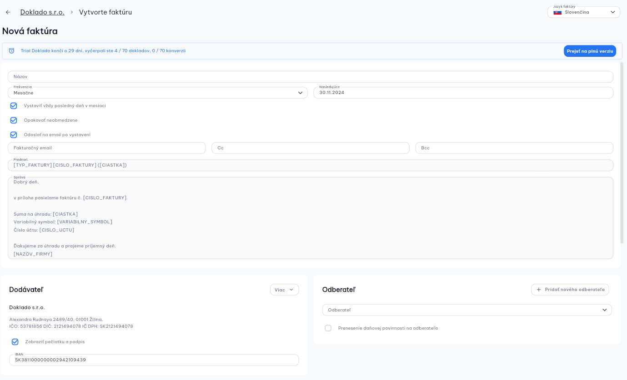
Task: Click the page vertical scrollbar
Action: point(622,153)
